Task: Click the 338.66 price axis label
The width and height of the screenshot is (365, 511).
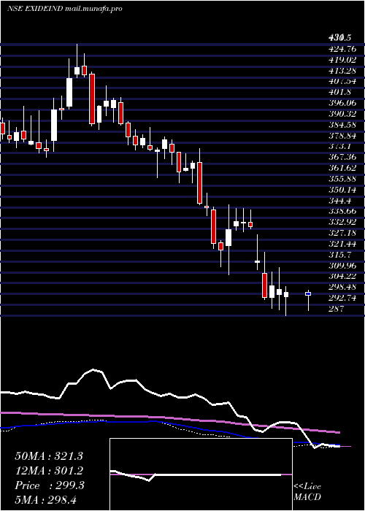Action: click(342, 211)
